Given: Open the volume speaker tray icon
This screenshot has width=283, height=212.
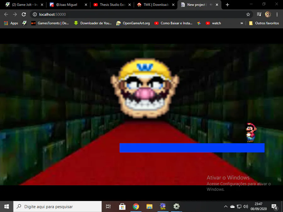Looking at the screenshot, I should coord(246,207).
